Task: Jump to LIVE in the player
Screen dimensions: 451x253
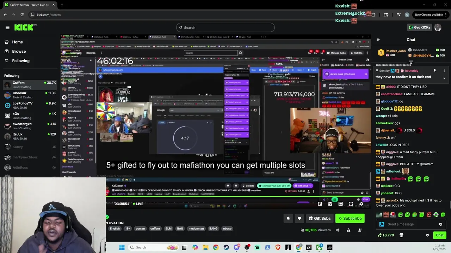Action: click(138, 204)
